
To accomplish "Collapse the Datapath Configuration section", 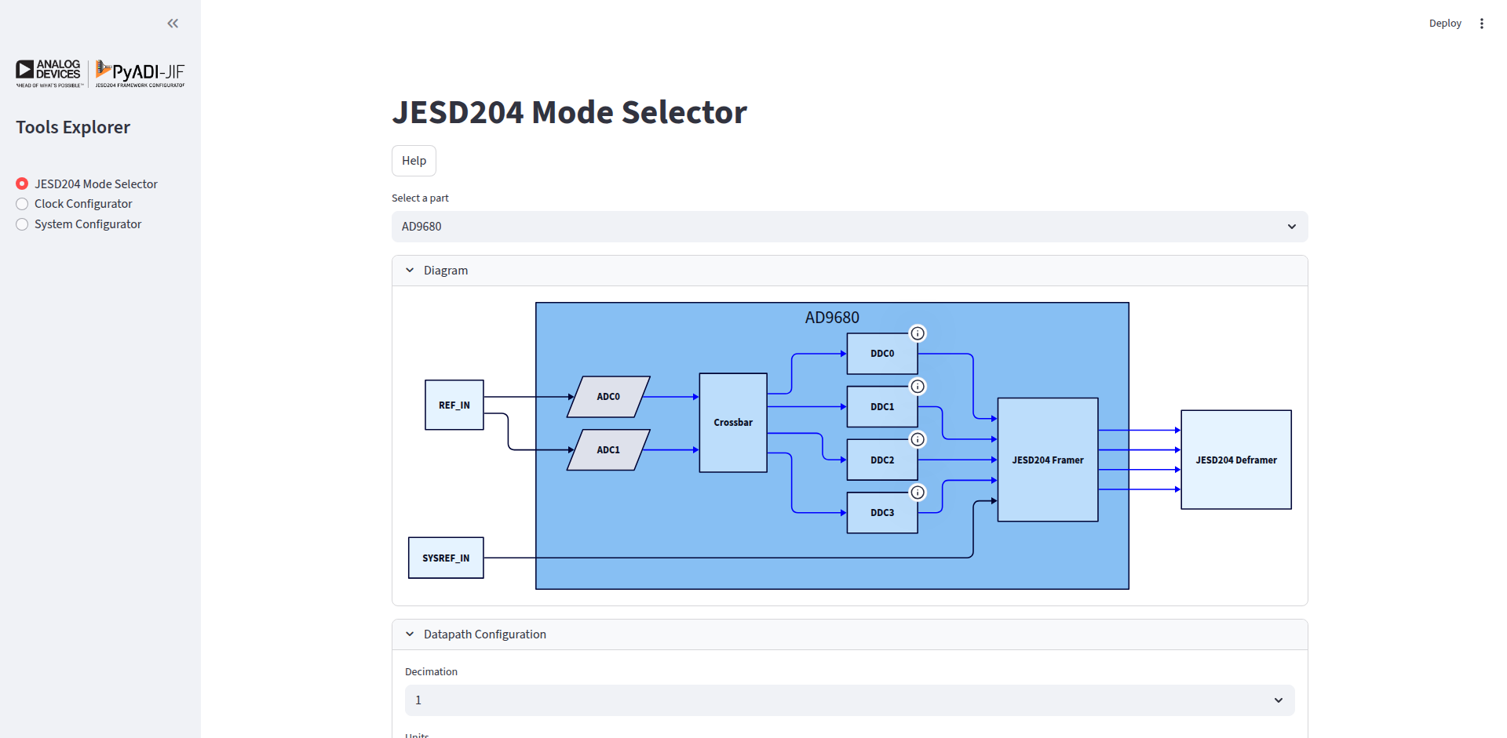I will 409,634.
